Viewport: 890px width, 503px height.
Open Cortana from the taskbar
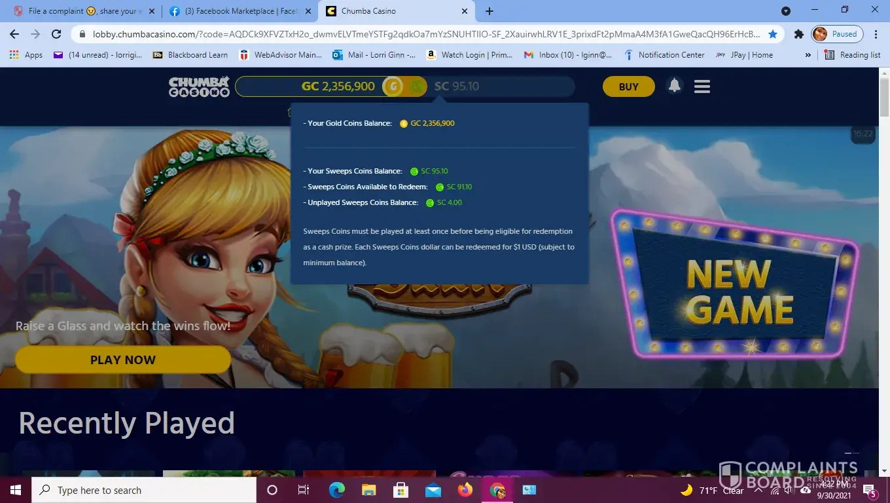[272, 490]
